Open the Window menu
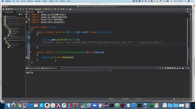The image size is (195, 109). 62,1
